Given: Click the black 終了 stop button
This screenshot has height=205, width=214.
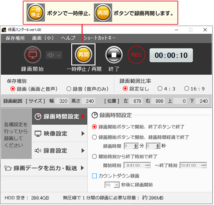Looking at the screenshot, I should (x=114, y=55).
